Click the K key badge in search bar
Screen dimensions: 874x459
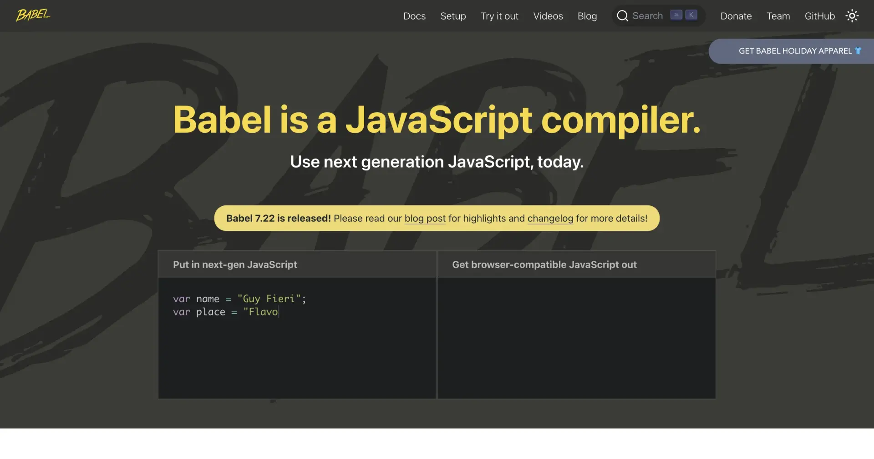tap(691, 15)
